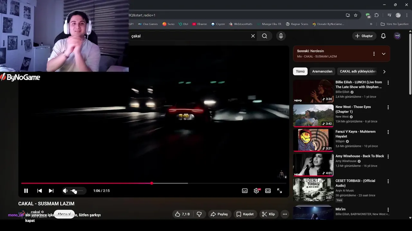Open the Elraenn bookmark
This screenshot has width=412, height=231.
[x=200, y=24]
